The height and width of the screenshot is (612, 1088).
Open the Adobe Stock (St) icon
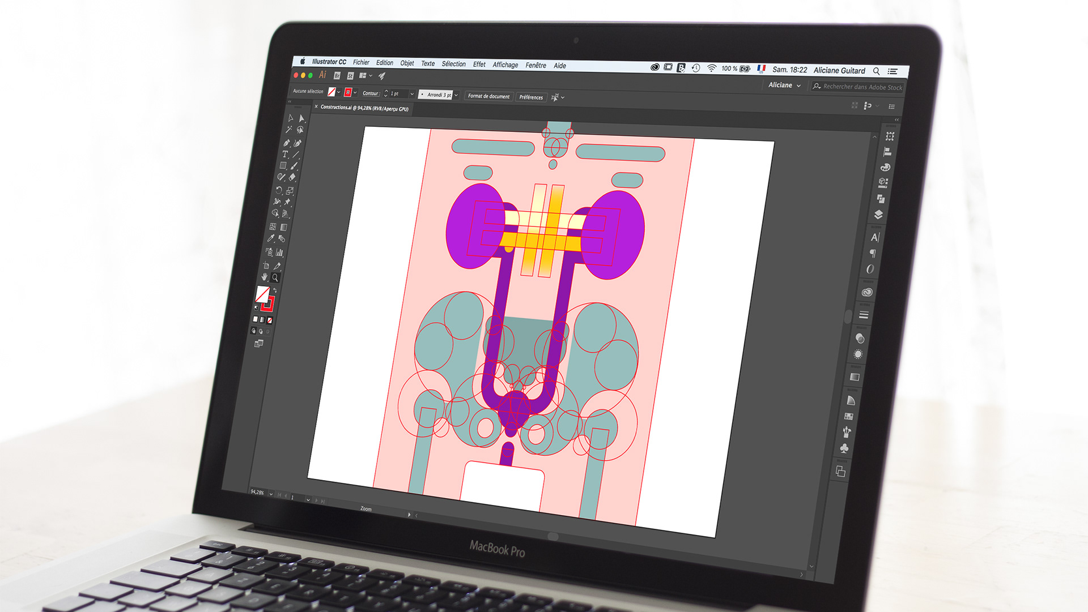[x=350, y=76]
